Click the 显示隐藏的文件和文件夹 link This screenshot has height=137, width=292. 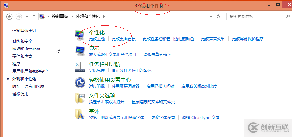153,102
